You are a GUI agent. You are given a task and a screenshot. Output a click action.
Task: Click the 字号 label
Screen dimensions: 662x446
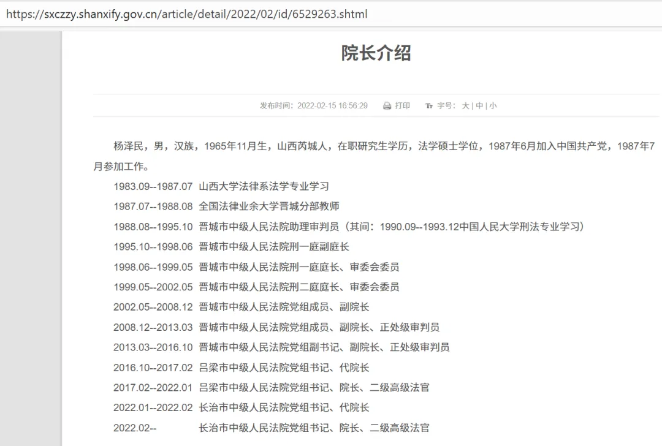click(x=446, y=105)
